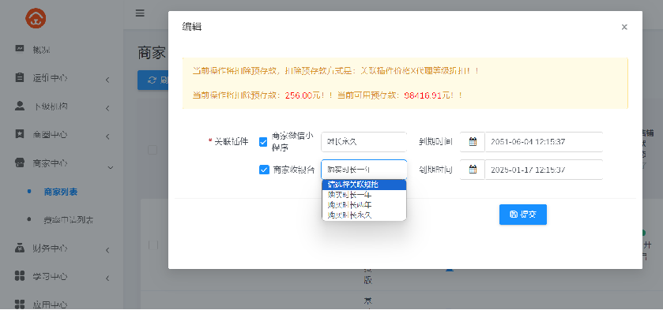Click the 提交 submit button
663x310 pixels.
(522, 215)
